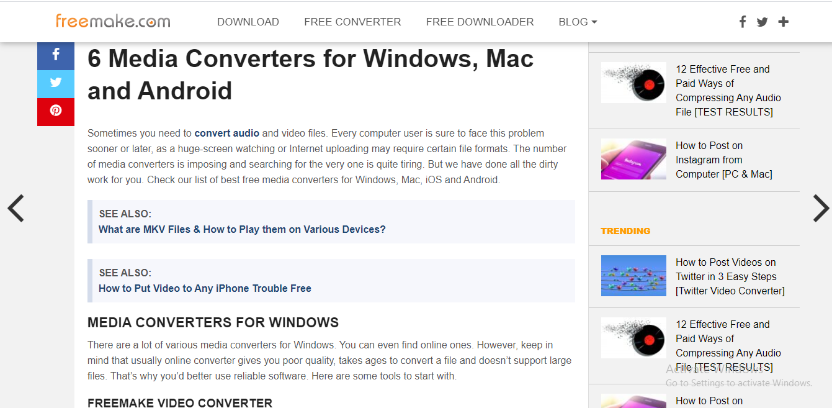This screenshot has height=408, width=832.
Task: Open the DOWNLOAD menu item
Action: 248,22
